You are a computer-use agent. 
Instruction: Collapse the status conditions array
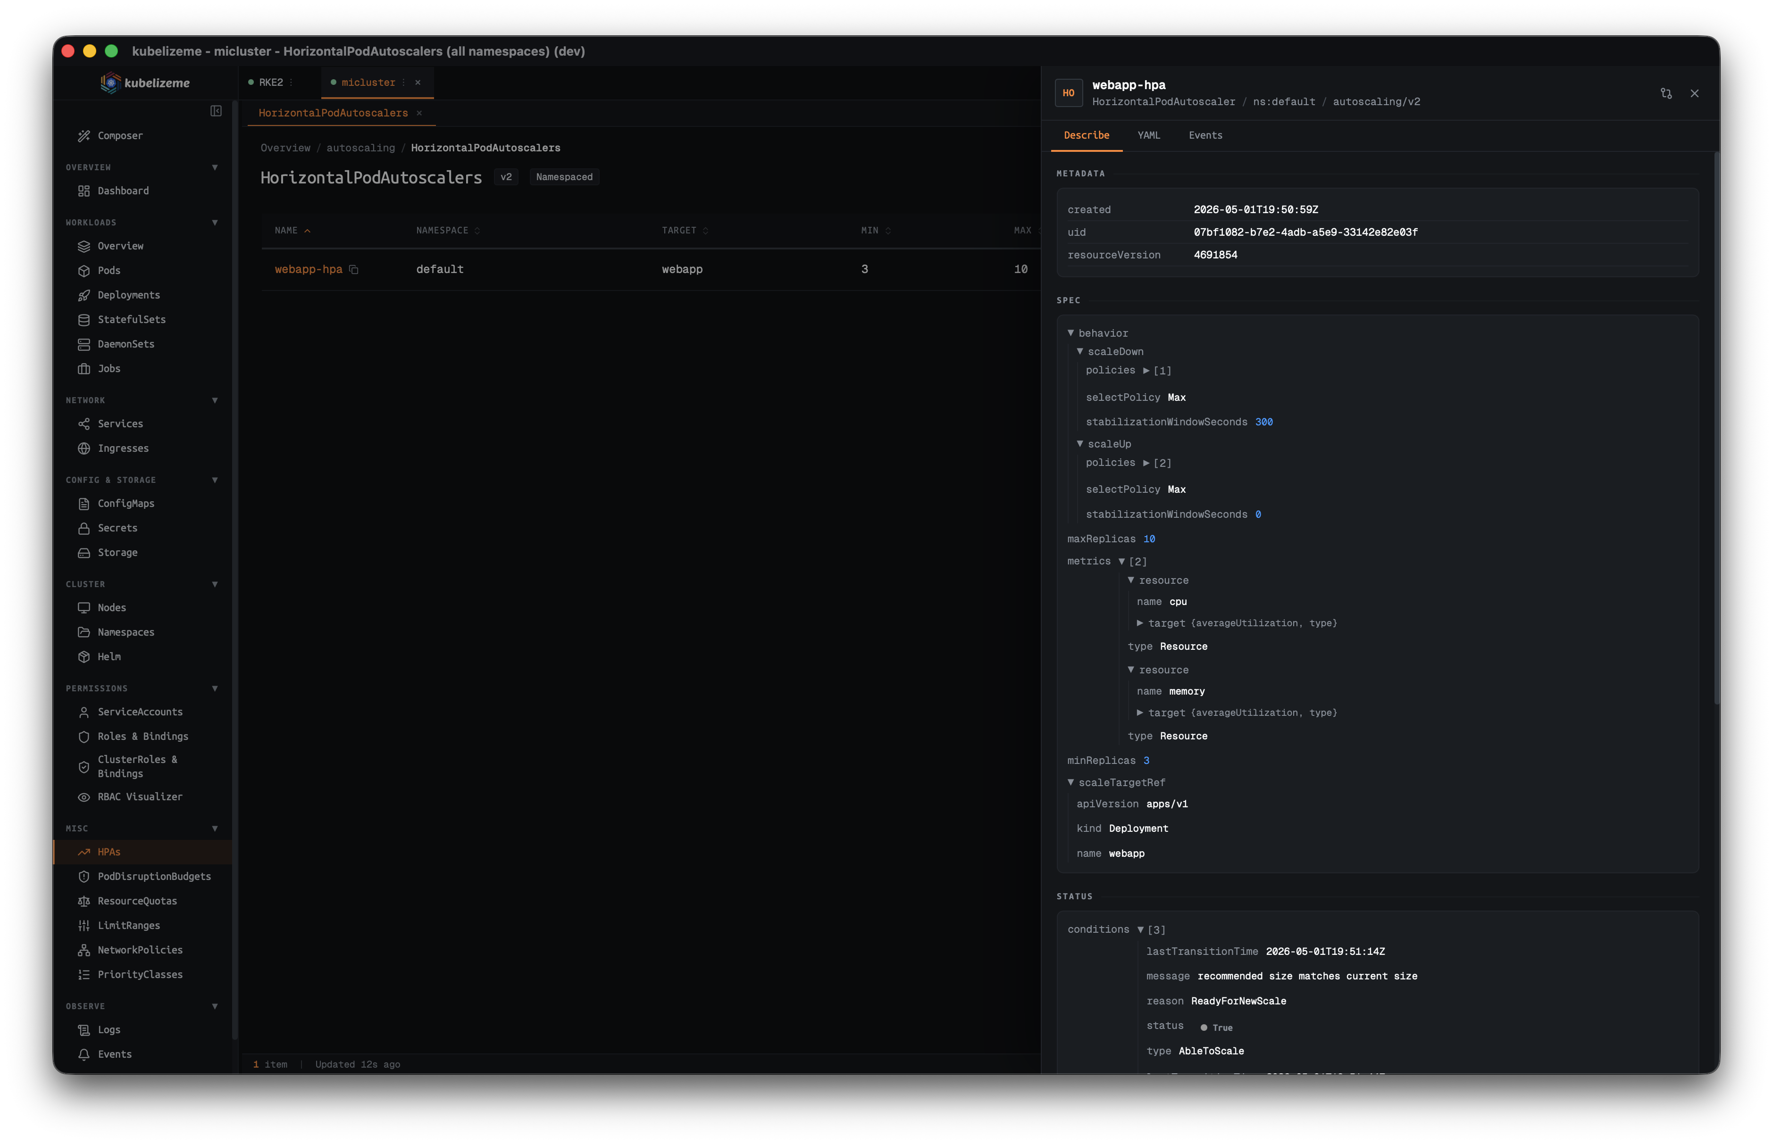pos(1140,929)
